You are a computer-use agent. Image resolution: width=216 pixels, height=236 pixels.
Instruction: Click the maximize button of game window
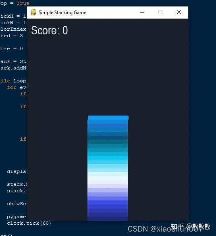point(160,12)
